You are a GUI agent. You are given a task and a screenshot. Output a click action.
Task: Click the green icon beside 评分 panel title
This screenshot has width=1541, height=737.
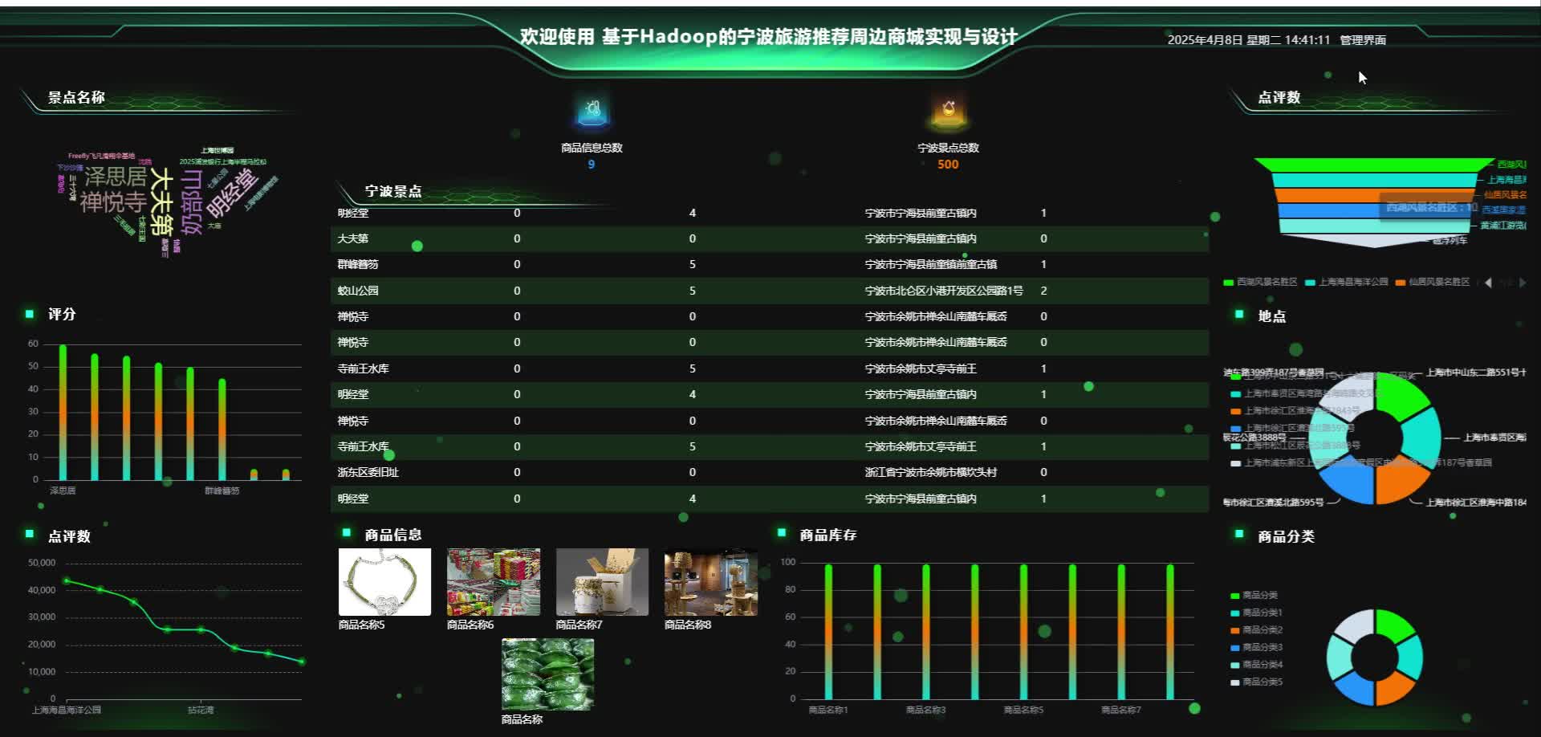[29, 314]
